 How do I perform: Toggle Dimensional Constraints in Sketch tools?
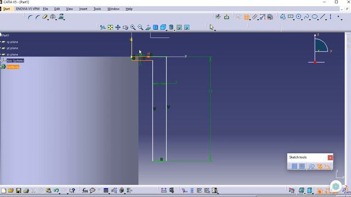[x=327, y=166]
